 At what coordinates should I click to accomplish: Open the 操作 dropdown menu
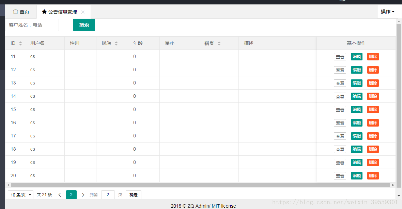point(387,12)
